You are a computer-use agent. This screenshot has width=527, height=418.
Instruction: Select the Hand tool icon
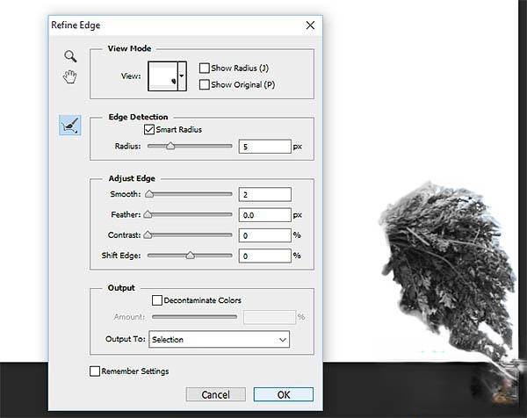pos(69,77)
